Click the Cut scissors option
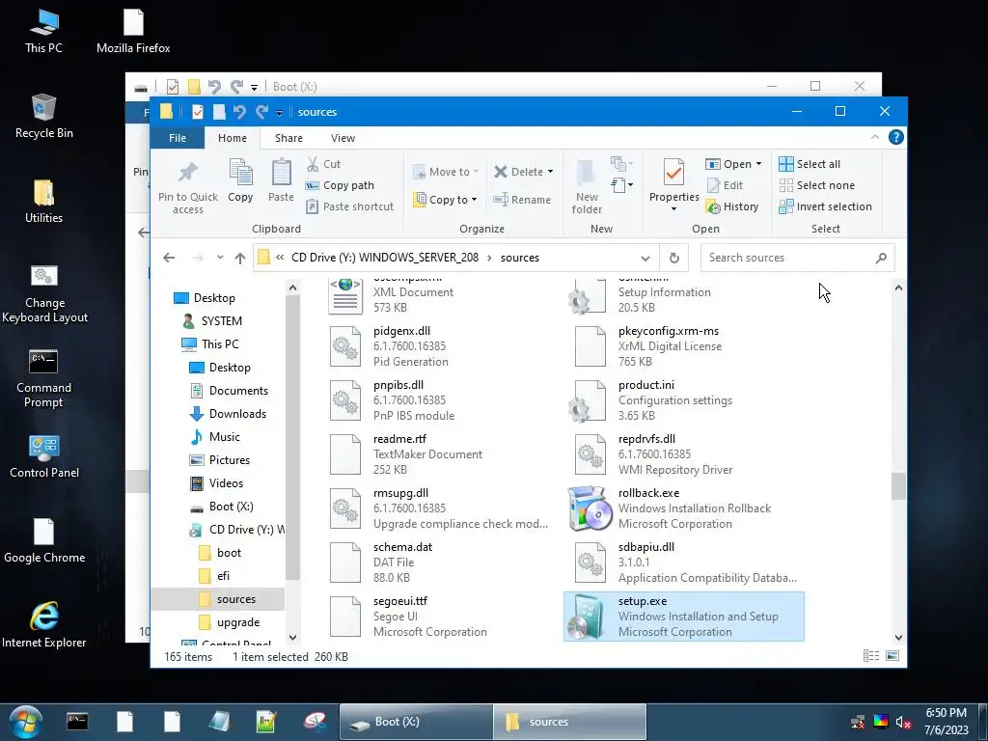The width and height of the screenshot is (988, 741). (324, 164)
